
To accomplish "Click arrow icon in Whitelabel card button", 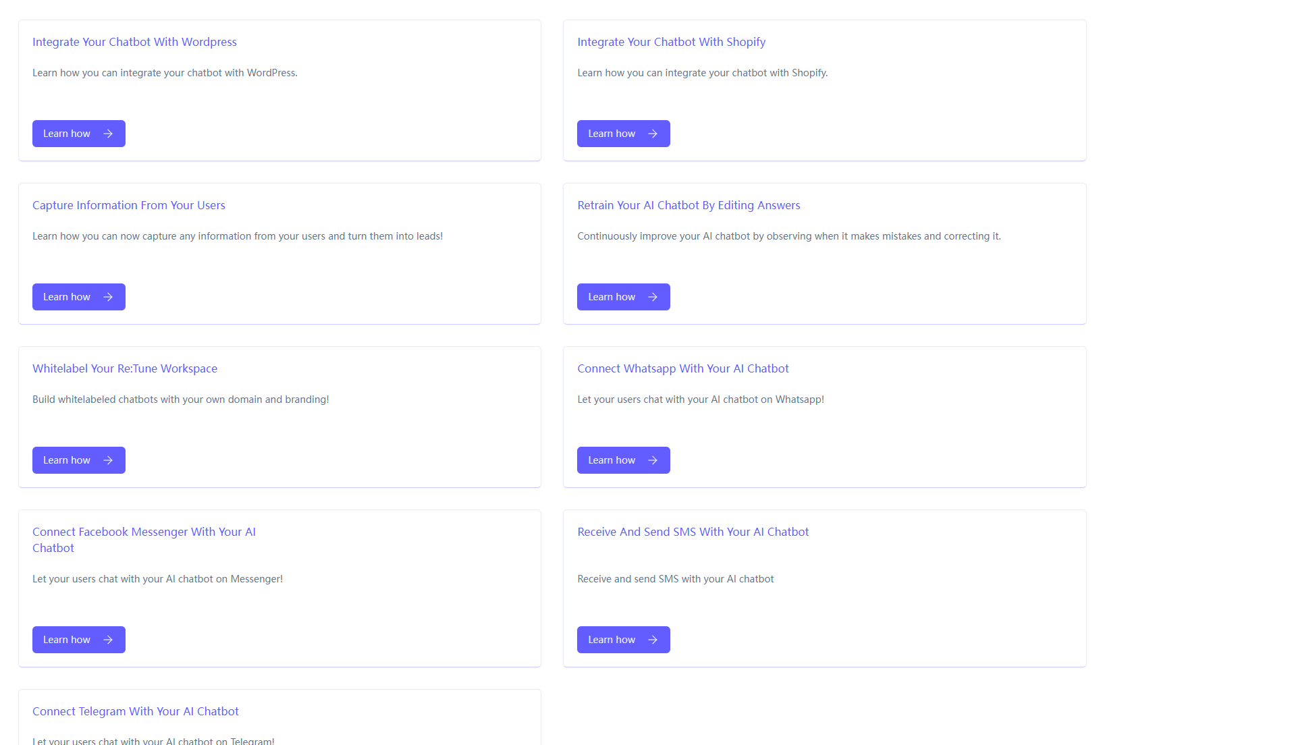I will (108, 460).
